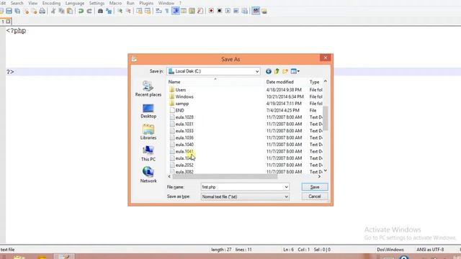Click the Save All toolbar icon

point(17,11)
